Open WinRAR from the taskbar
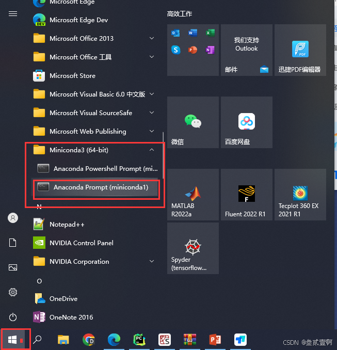This screenshot has width=337, height=350. click(190, 340)
